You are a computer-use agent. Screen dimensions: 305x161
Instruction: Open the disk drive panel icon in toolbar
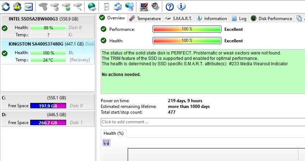(29, 7)
